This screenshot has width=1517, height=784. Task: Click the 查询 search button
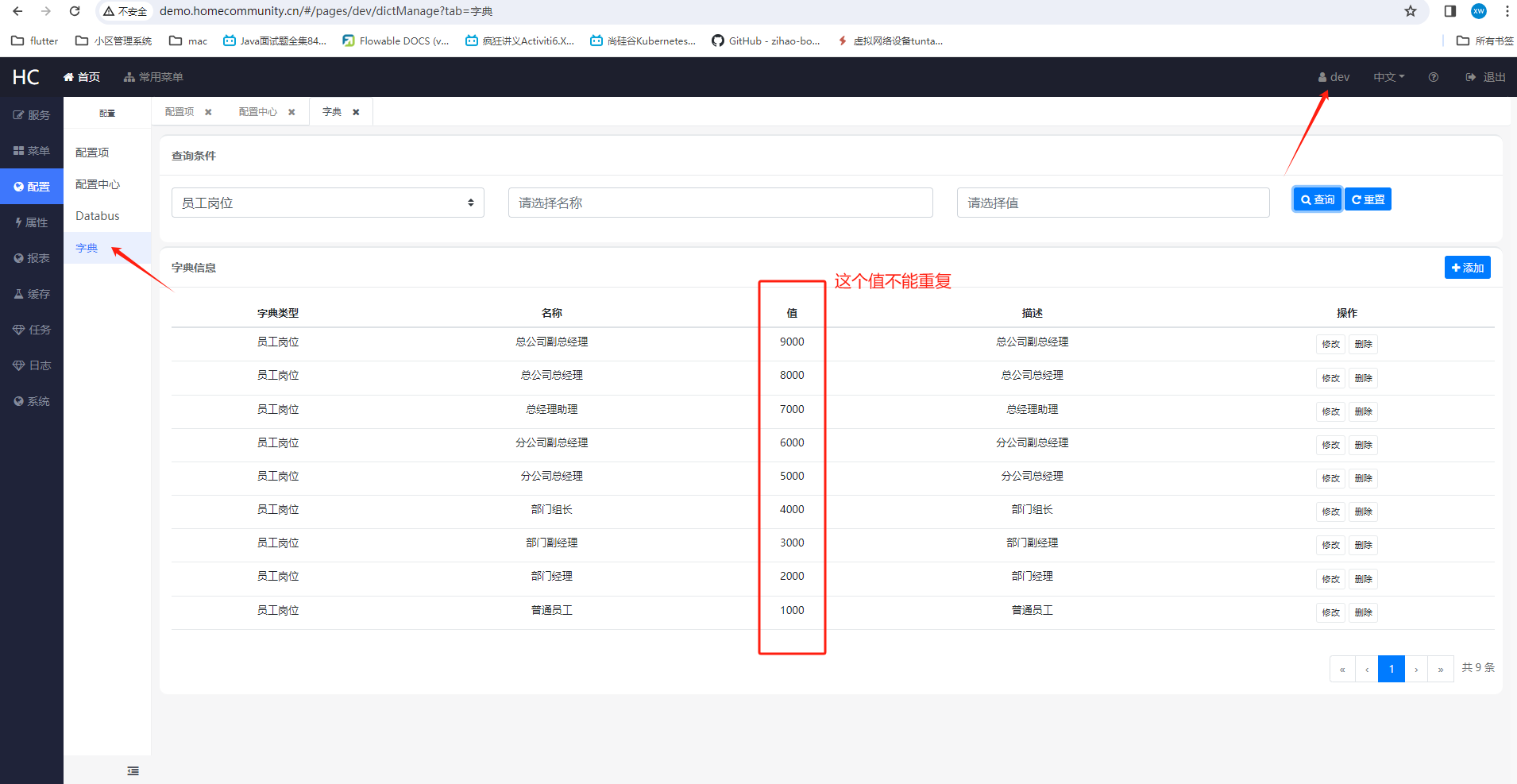[x=1318, y=199]
